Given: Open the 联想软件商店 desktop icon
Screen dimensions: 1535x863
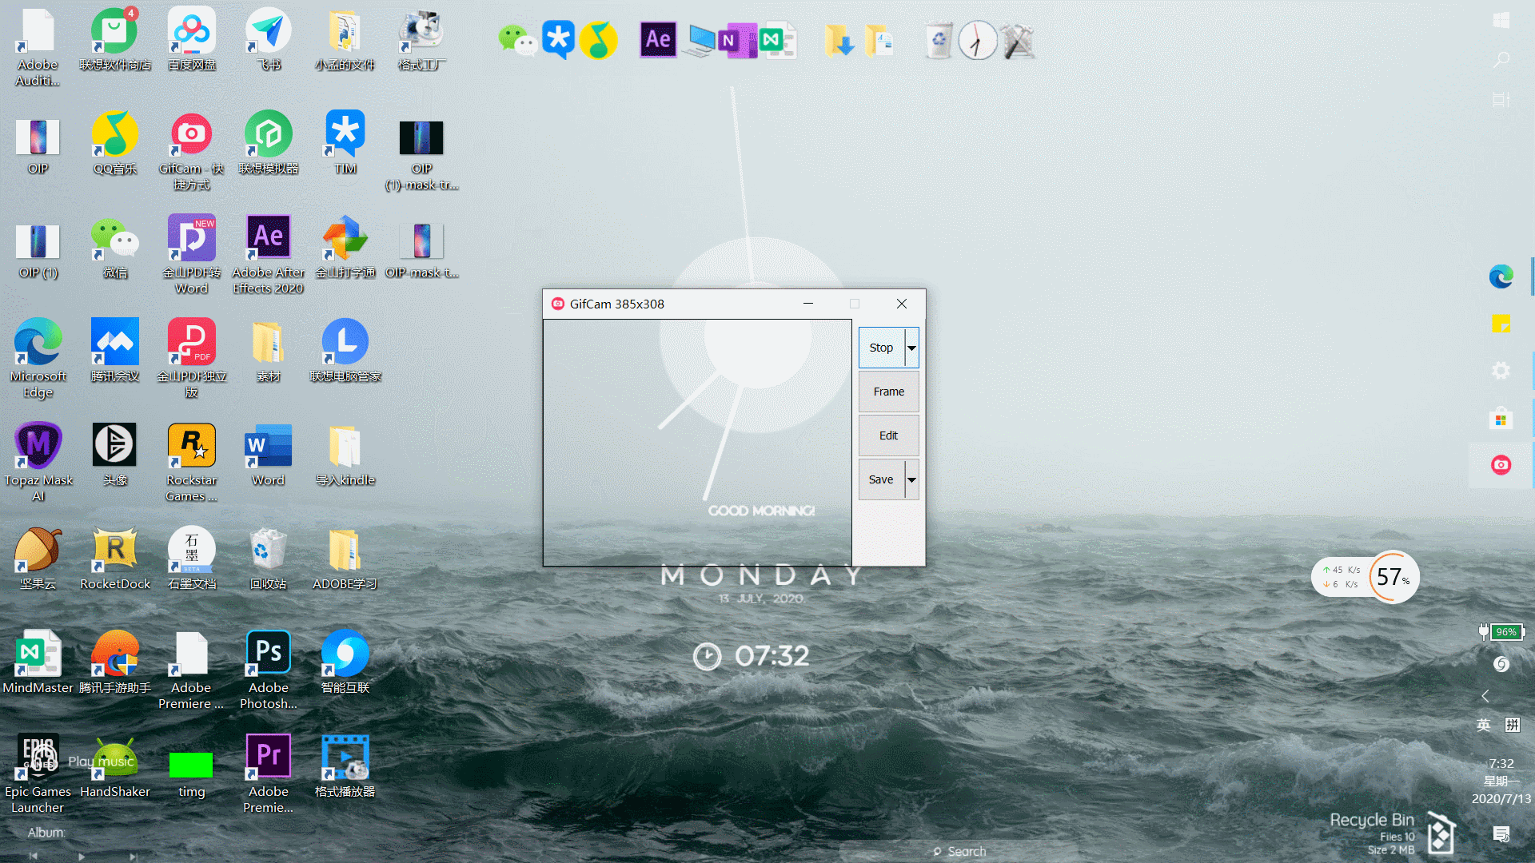Looking at the screenshot, I should point(114,40).
